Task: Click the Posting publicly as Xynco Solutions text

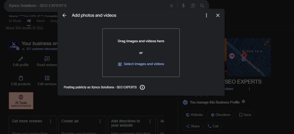Action: pos(100,87)
